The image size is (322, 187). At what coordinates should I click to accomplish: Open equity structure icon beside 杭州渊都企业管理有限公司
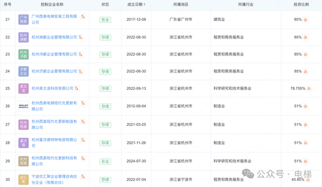(x=80, y=37)
